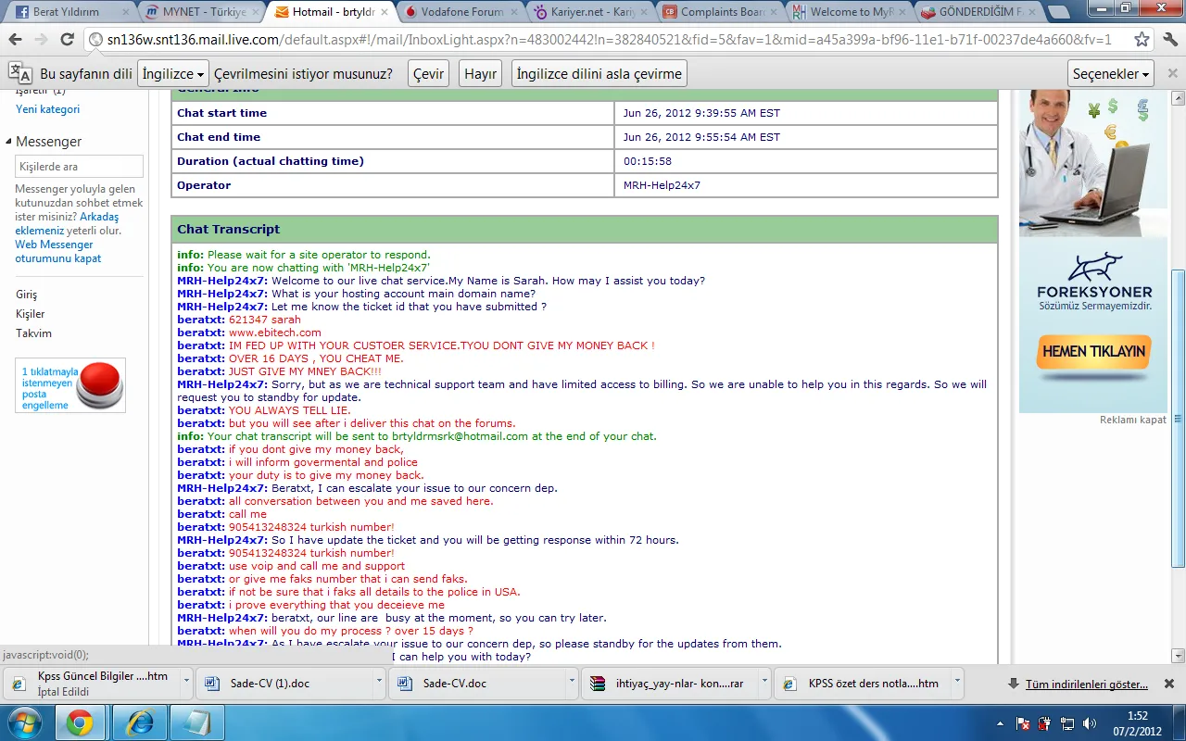Click the browser back arrow
Viewport: 1186px width, 741px height.
pos(15,40)
